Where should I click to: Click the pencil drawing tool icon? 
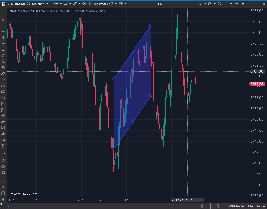pos(75,4)
